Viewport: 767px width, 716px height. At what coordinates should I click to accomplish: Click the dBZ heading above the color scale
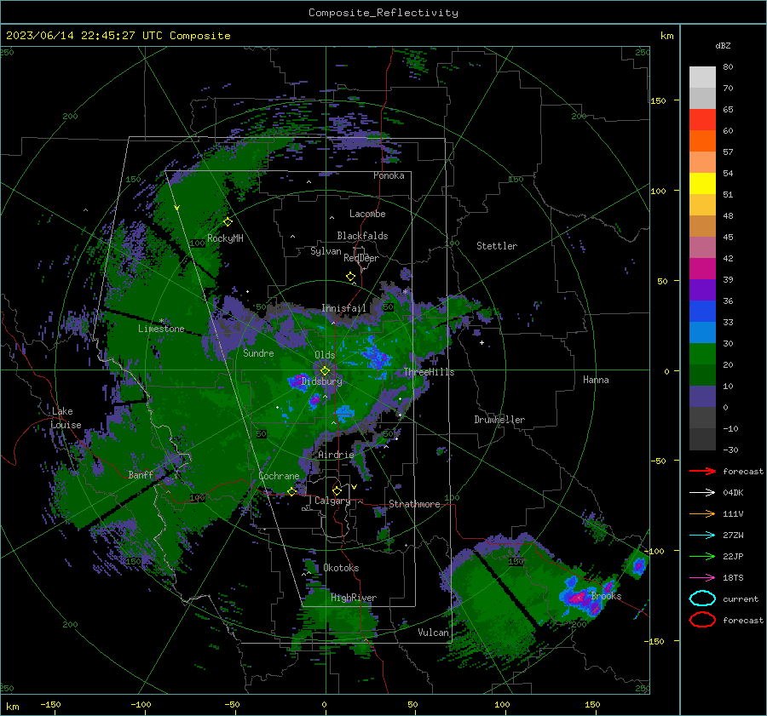[x=723, y=46]
